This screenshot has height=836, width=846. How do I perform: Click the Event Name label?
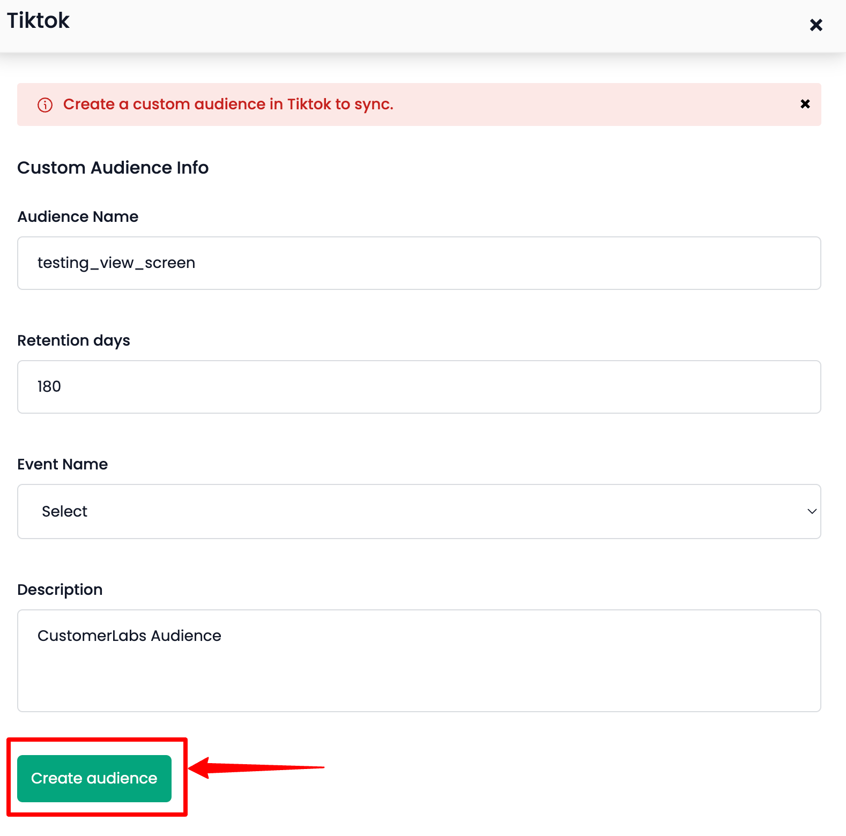point(62,464)
